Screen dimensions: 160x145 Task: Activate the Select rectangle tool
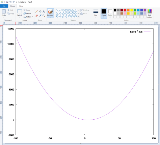(20, 11)
